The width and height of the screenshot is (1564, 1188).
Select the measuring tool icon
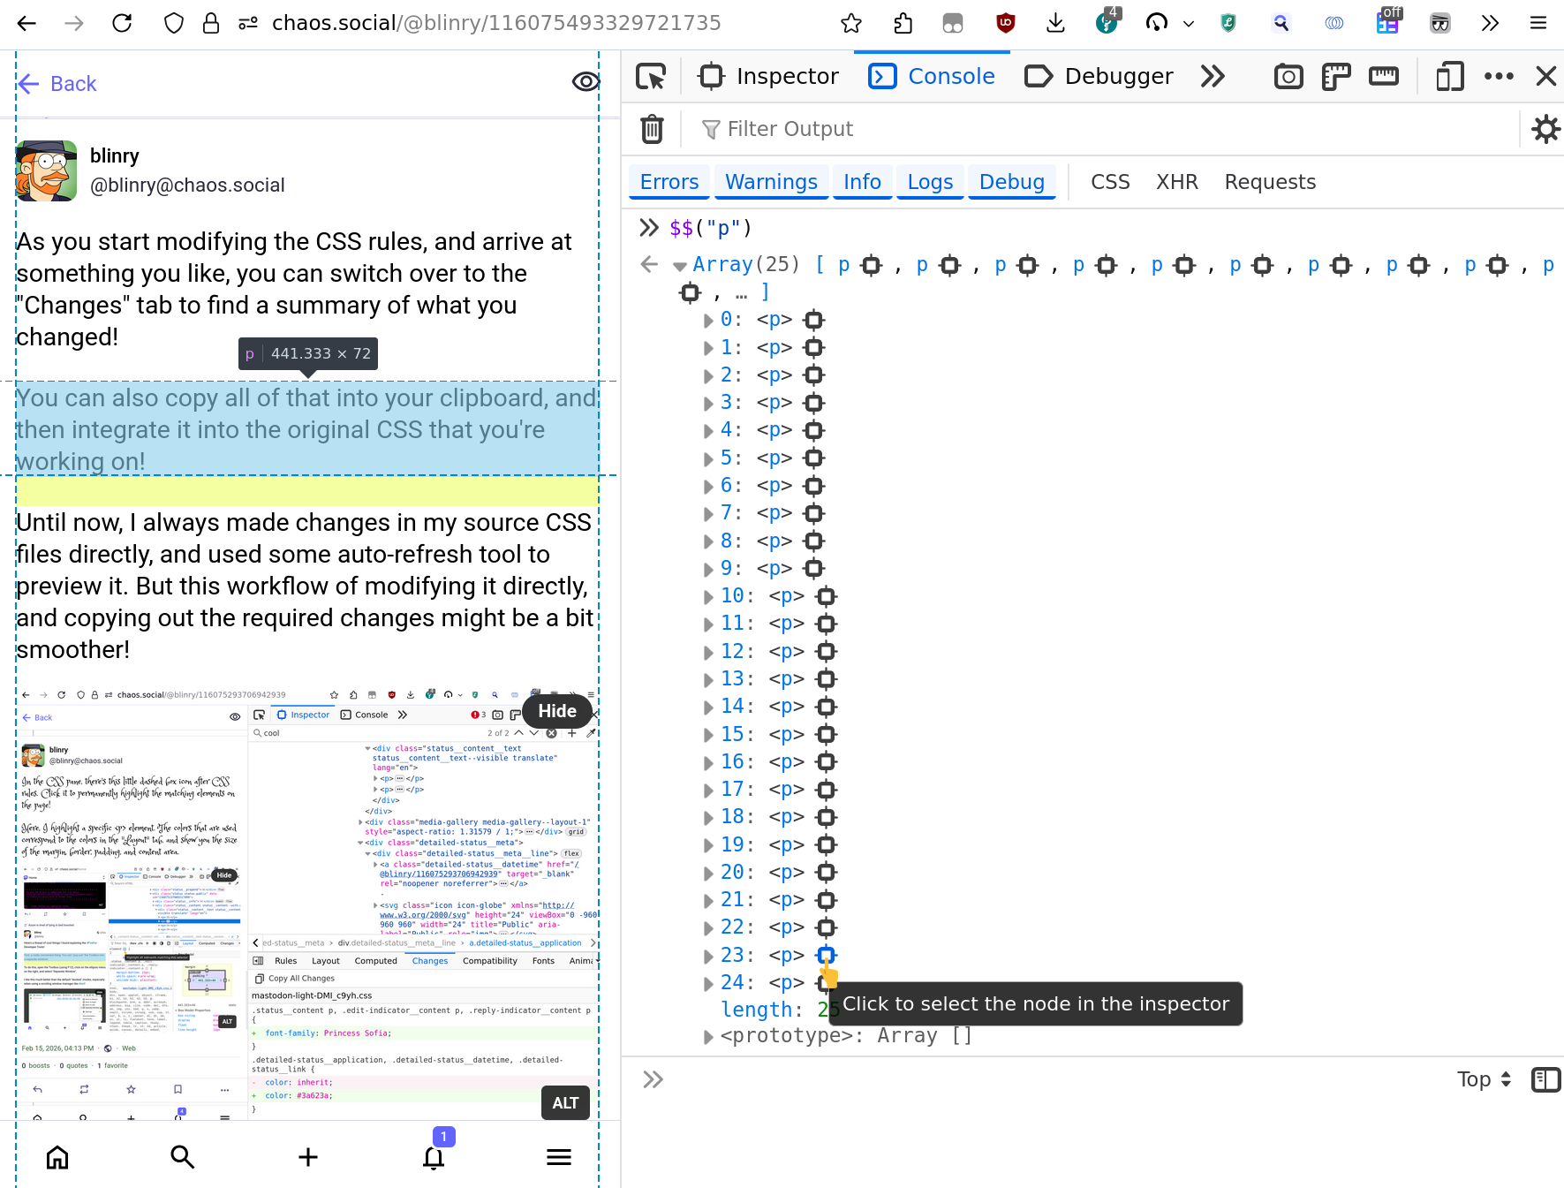click(1384, 76)
